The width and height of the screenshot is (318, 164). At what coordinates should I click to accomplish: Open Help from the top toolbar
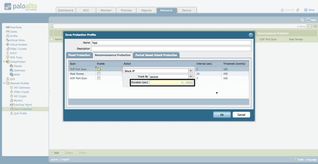click(311, 20)
